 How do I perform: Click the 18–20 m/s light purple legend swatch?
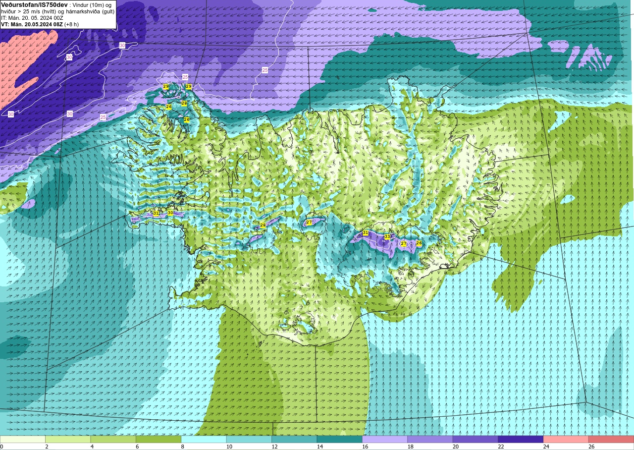click(430, 439)
